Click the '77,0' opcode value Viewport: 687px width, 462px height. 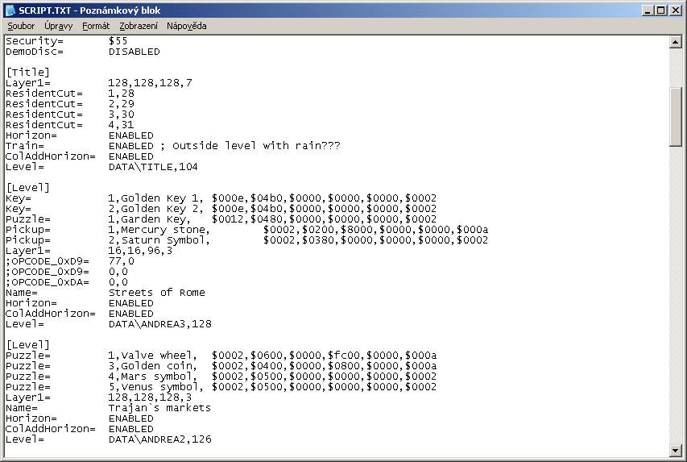coord(121,261)
